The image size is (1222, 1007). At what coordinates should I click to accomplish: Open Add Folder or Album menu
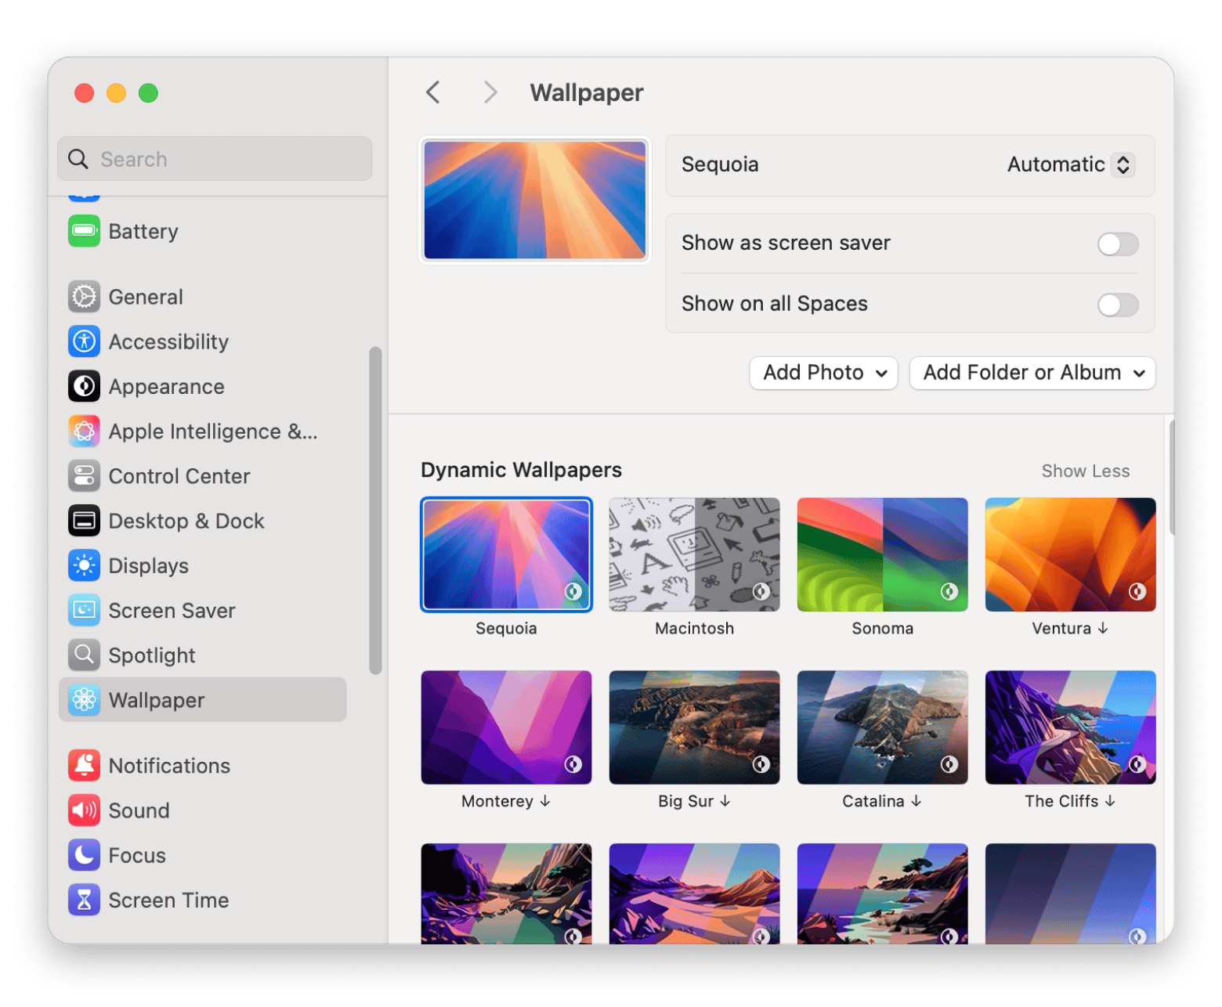tap(1032, 373)
